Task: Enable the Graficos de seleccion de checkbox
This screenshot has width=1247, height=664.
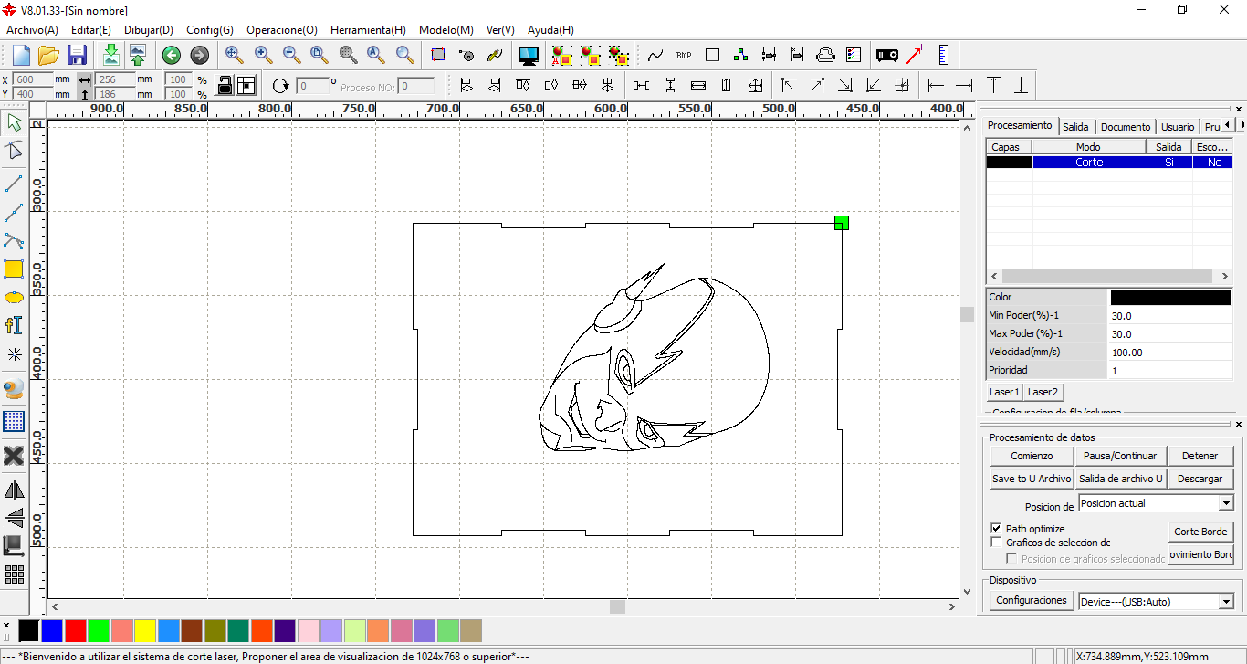Action: (996, 543)
